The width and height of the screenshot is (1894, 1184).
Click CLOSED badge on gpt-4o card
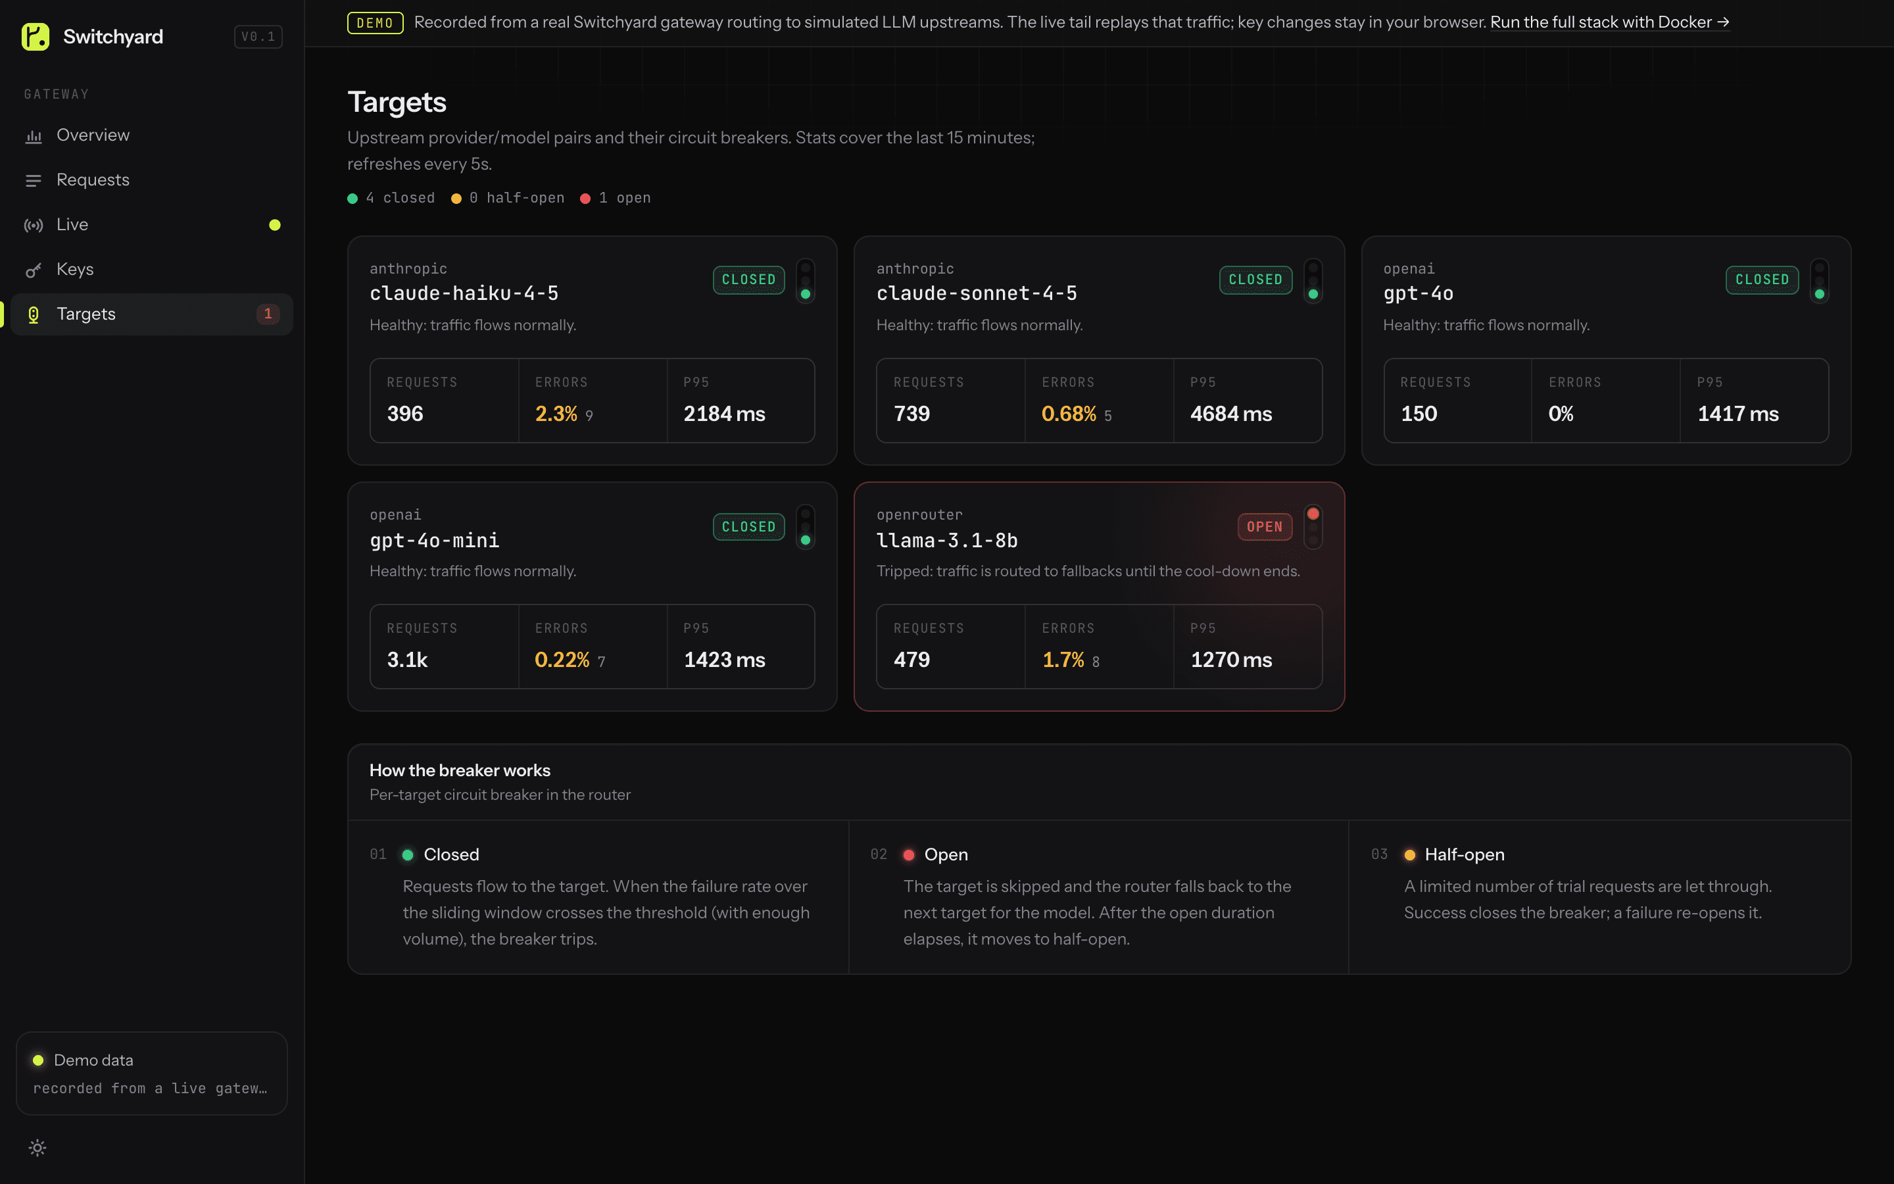click(x=1762, y=280)
